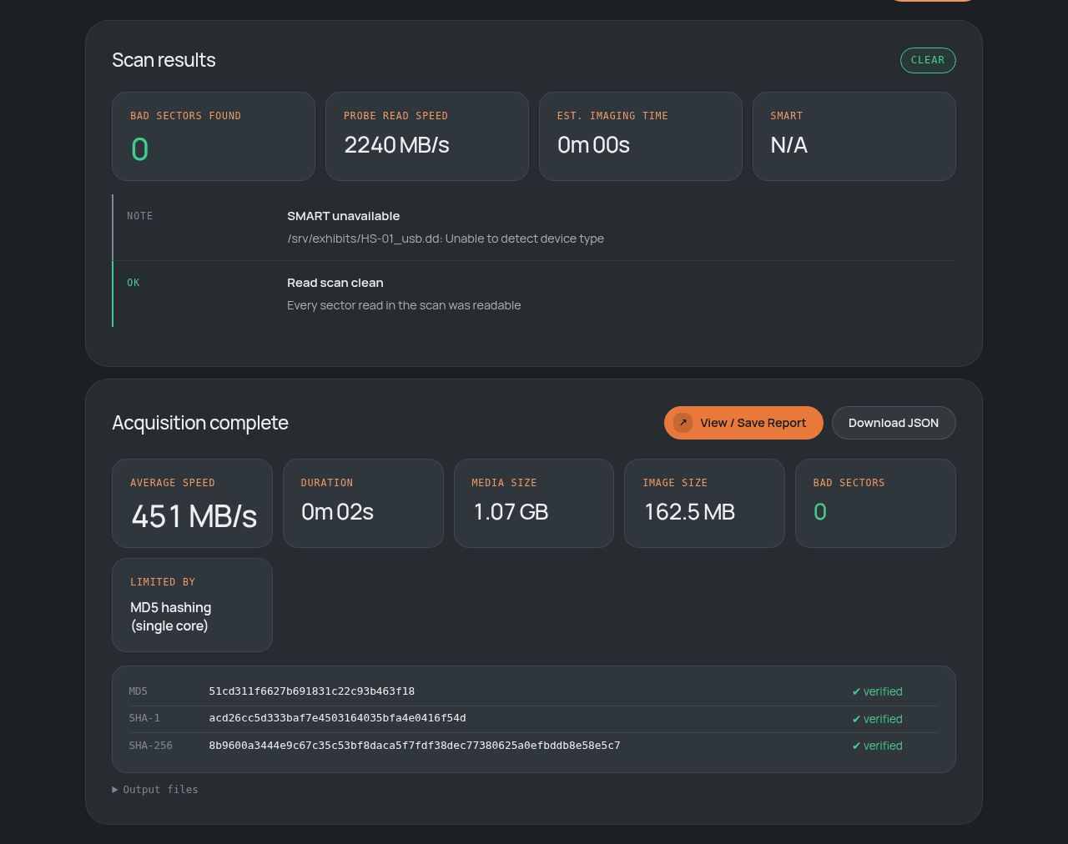This screenshot has height=844, width=1068.
Task: Click the 451 MB/s average speed
Action: [x=194, y=516]
